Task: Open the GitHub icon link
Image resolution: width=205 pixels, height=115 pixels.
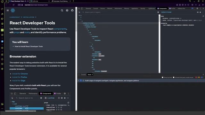Action: [72, 11]
